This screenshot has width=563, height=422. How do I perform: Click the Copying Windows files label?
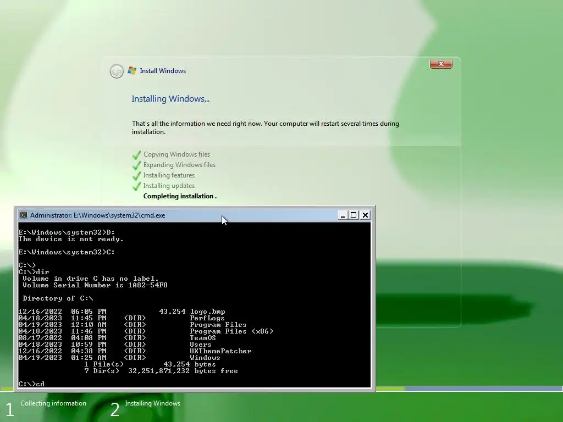point(176,154)
